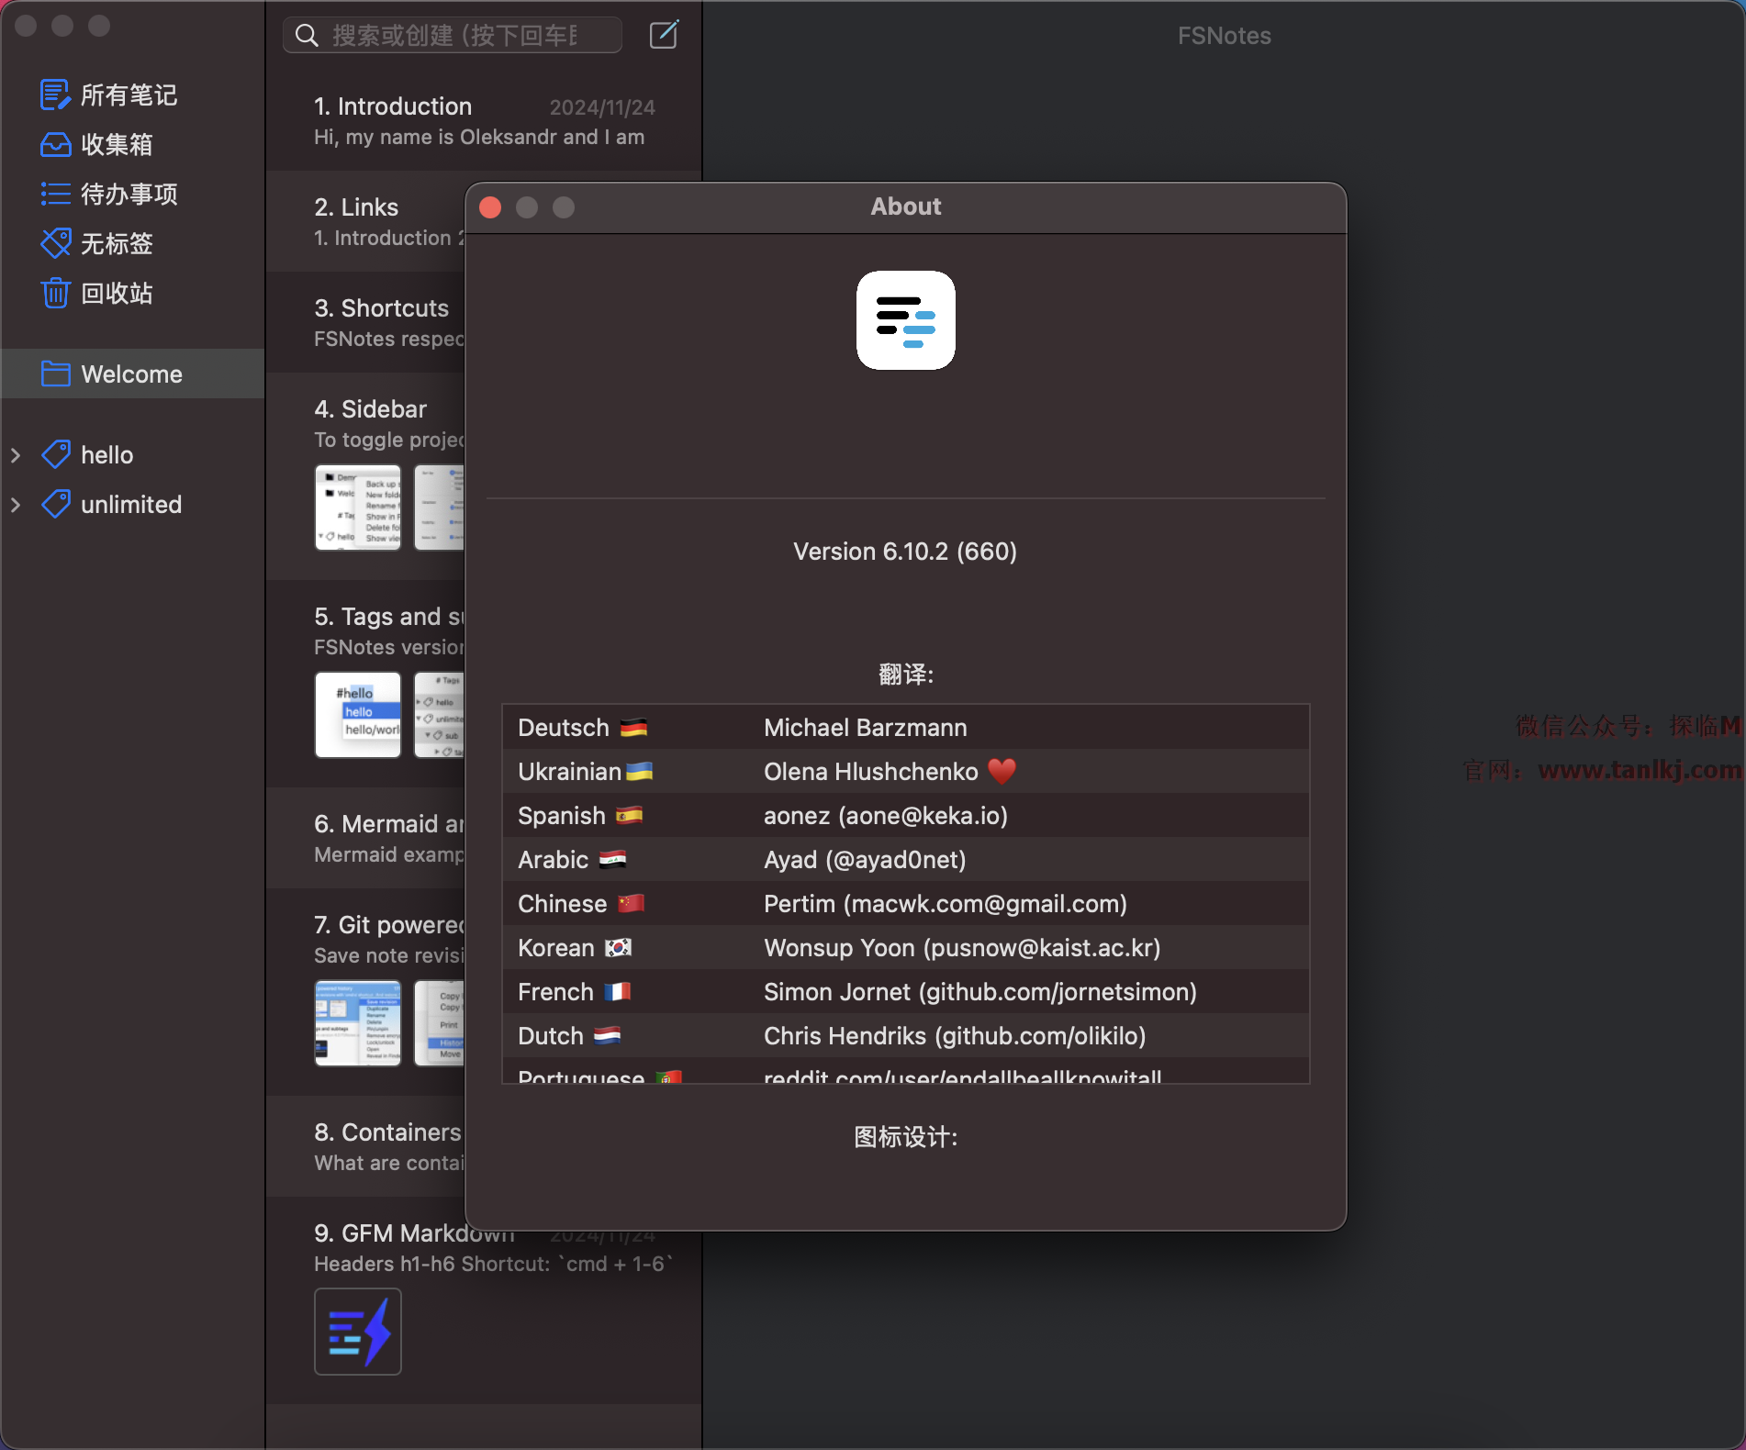The width and height of the screenshot is (1746, 1450).
Task: Click the Inbox (收集箱) tray icon
Action: (55, 144)
